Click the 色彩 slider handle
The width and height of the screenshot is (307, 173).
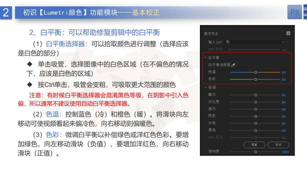point(256,79)
